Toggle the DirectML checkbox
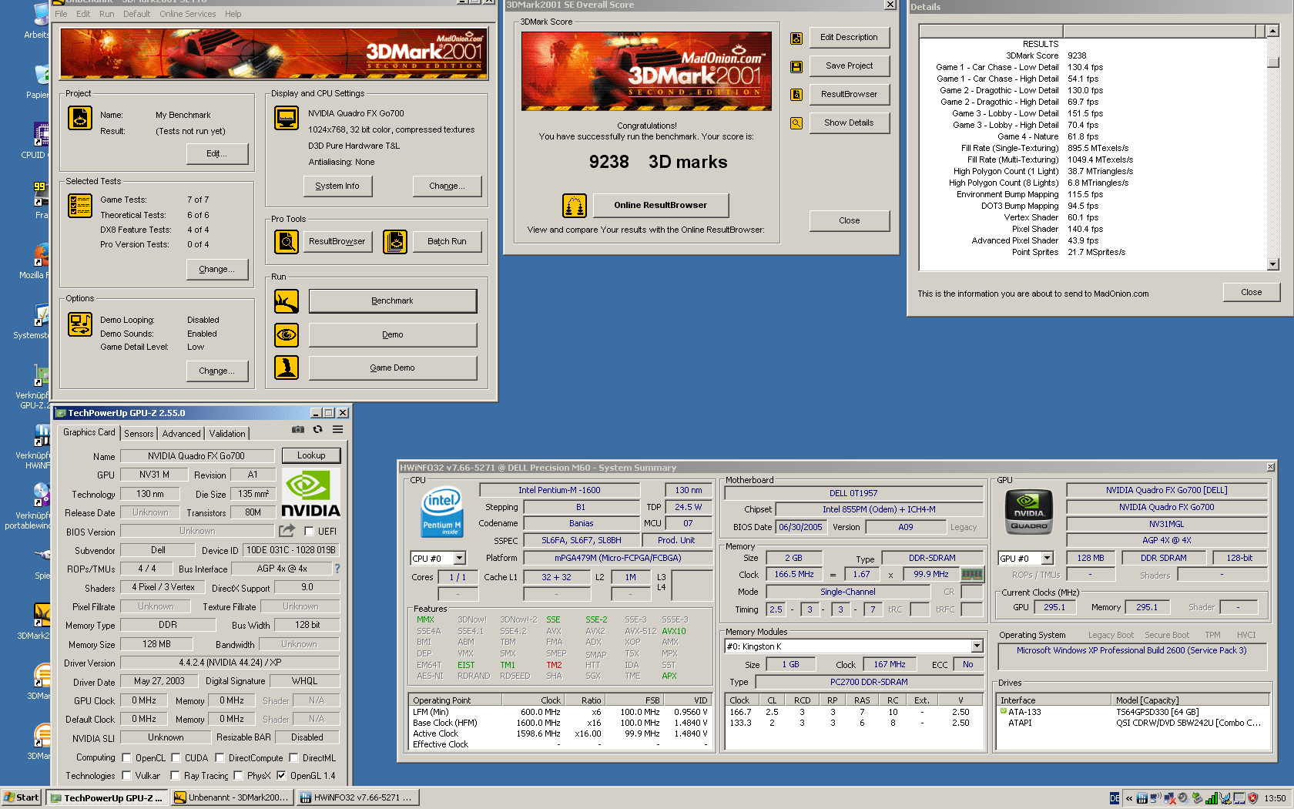The image size is (1294, 809). [x=293, y=758]
